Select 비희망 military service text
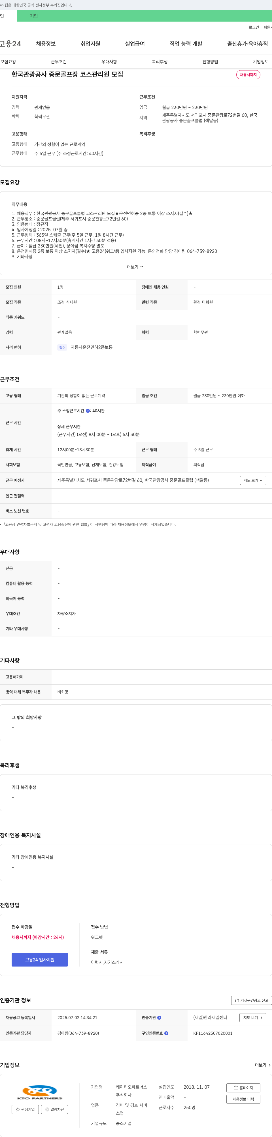Screen dimensions: 272x1137 pyautogui.click(x=63, y=692)
